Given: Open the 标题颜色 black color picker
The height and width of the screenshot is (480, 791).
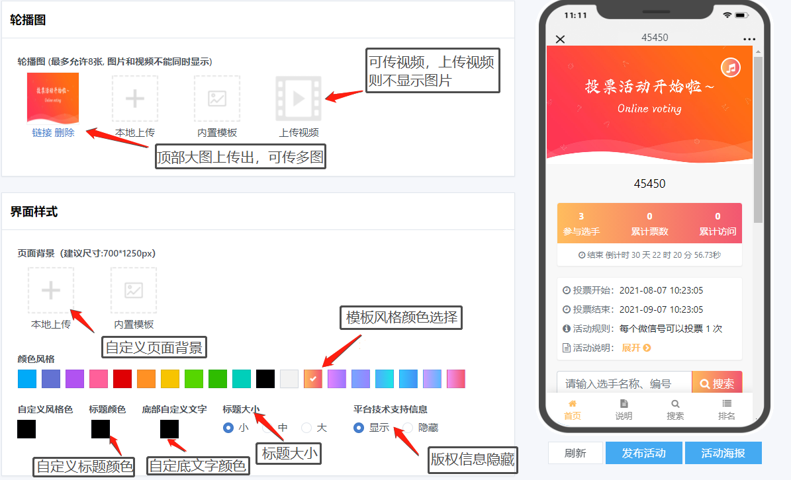Looking at the screenshot, I should point(101,429).
